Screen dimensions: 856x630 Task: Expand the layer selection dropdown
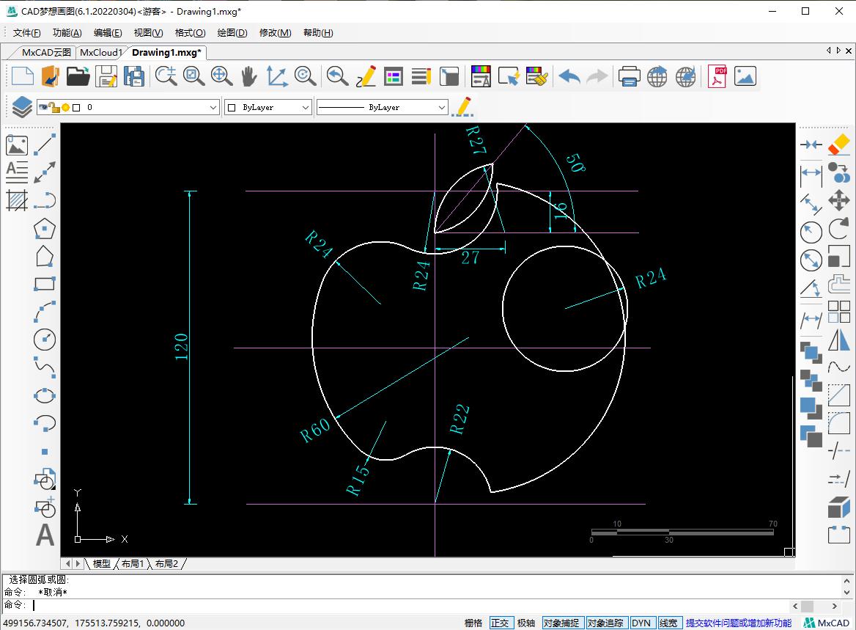coord(213,107)
